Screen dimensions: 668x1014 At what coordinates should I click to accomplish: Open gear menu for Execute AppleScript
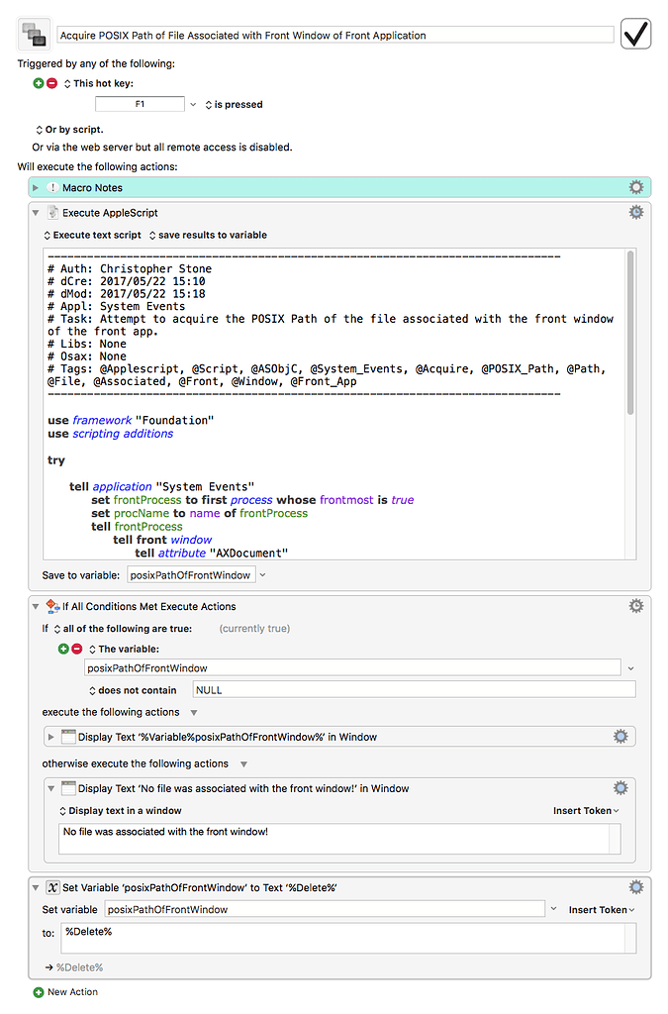(635, 212)
